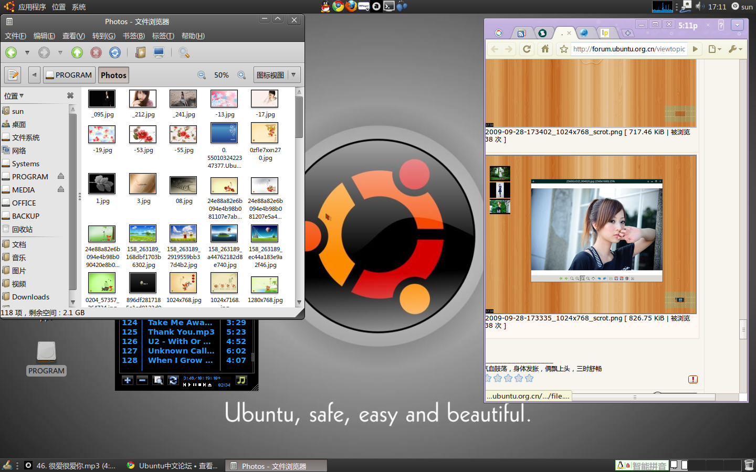756x472 pixels.
Task: Open the magnifier search icon in the file browser
Action: 184,52
